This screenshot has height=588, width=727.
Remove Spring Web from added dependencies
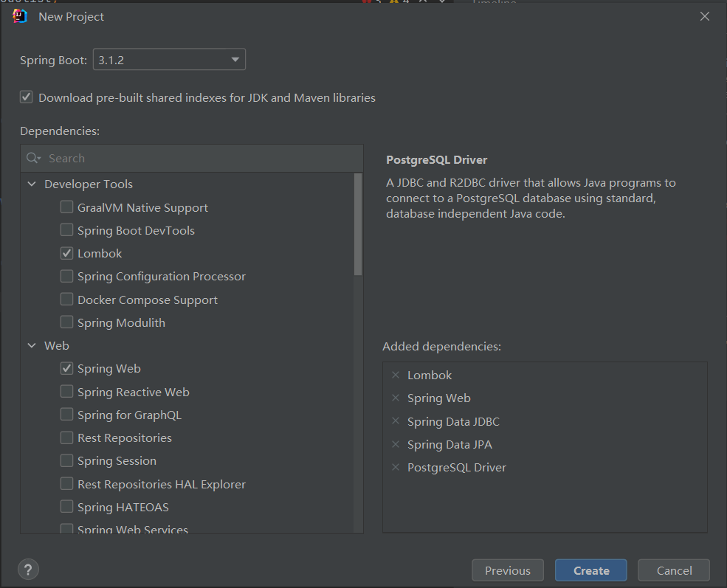(396, 398)
